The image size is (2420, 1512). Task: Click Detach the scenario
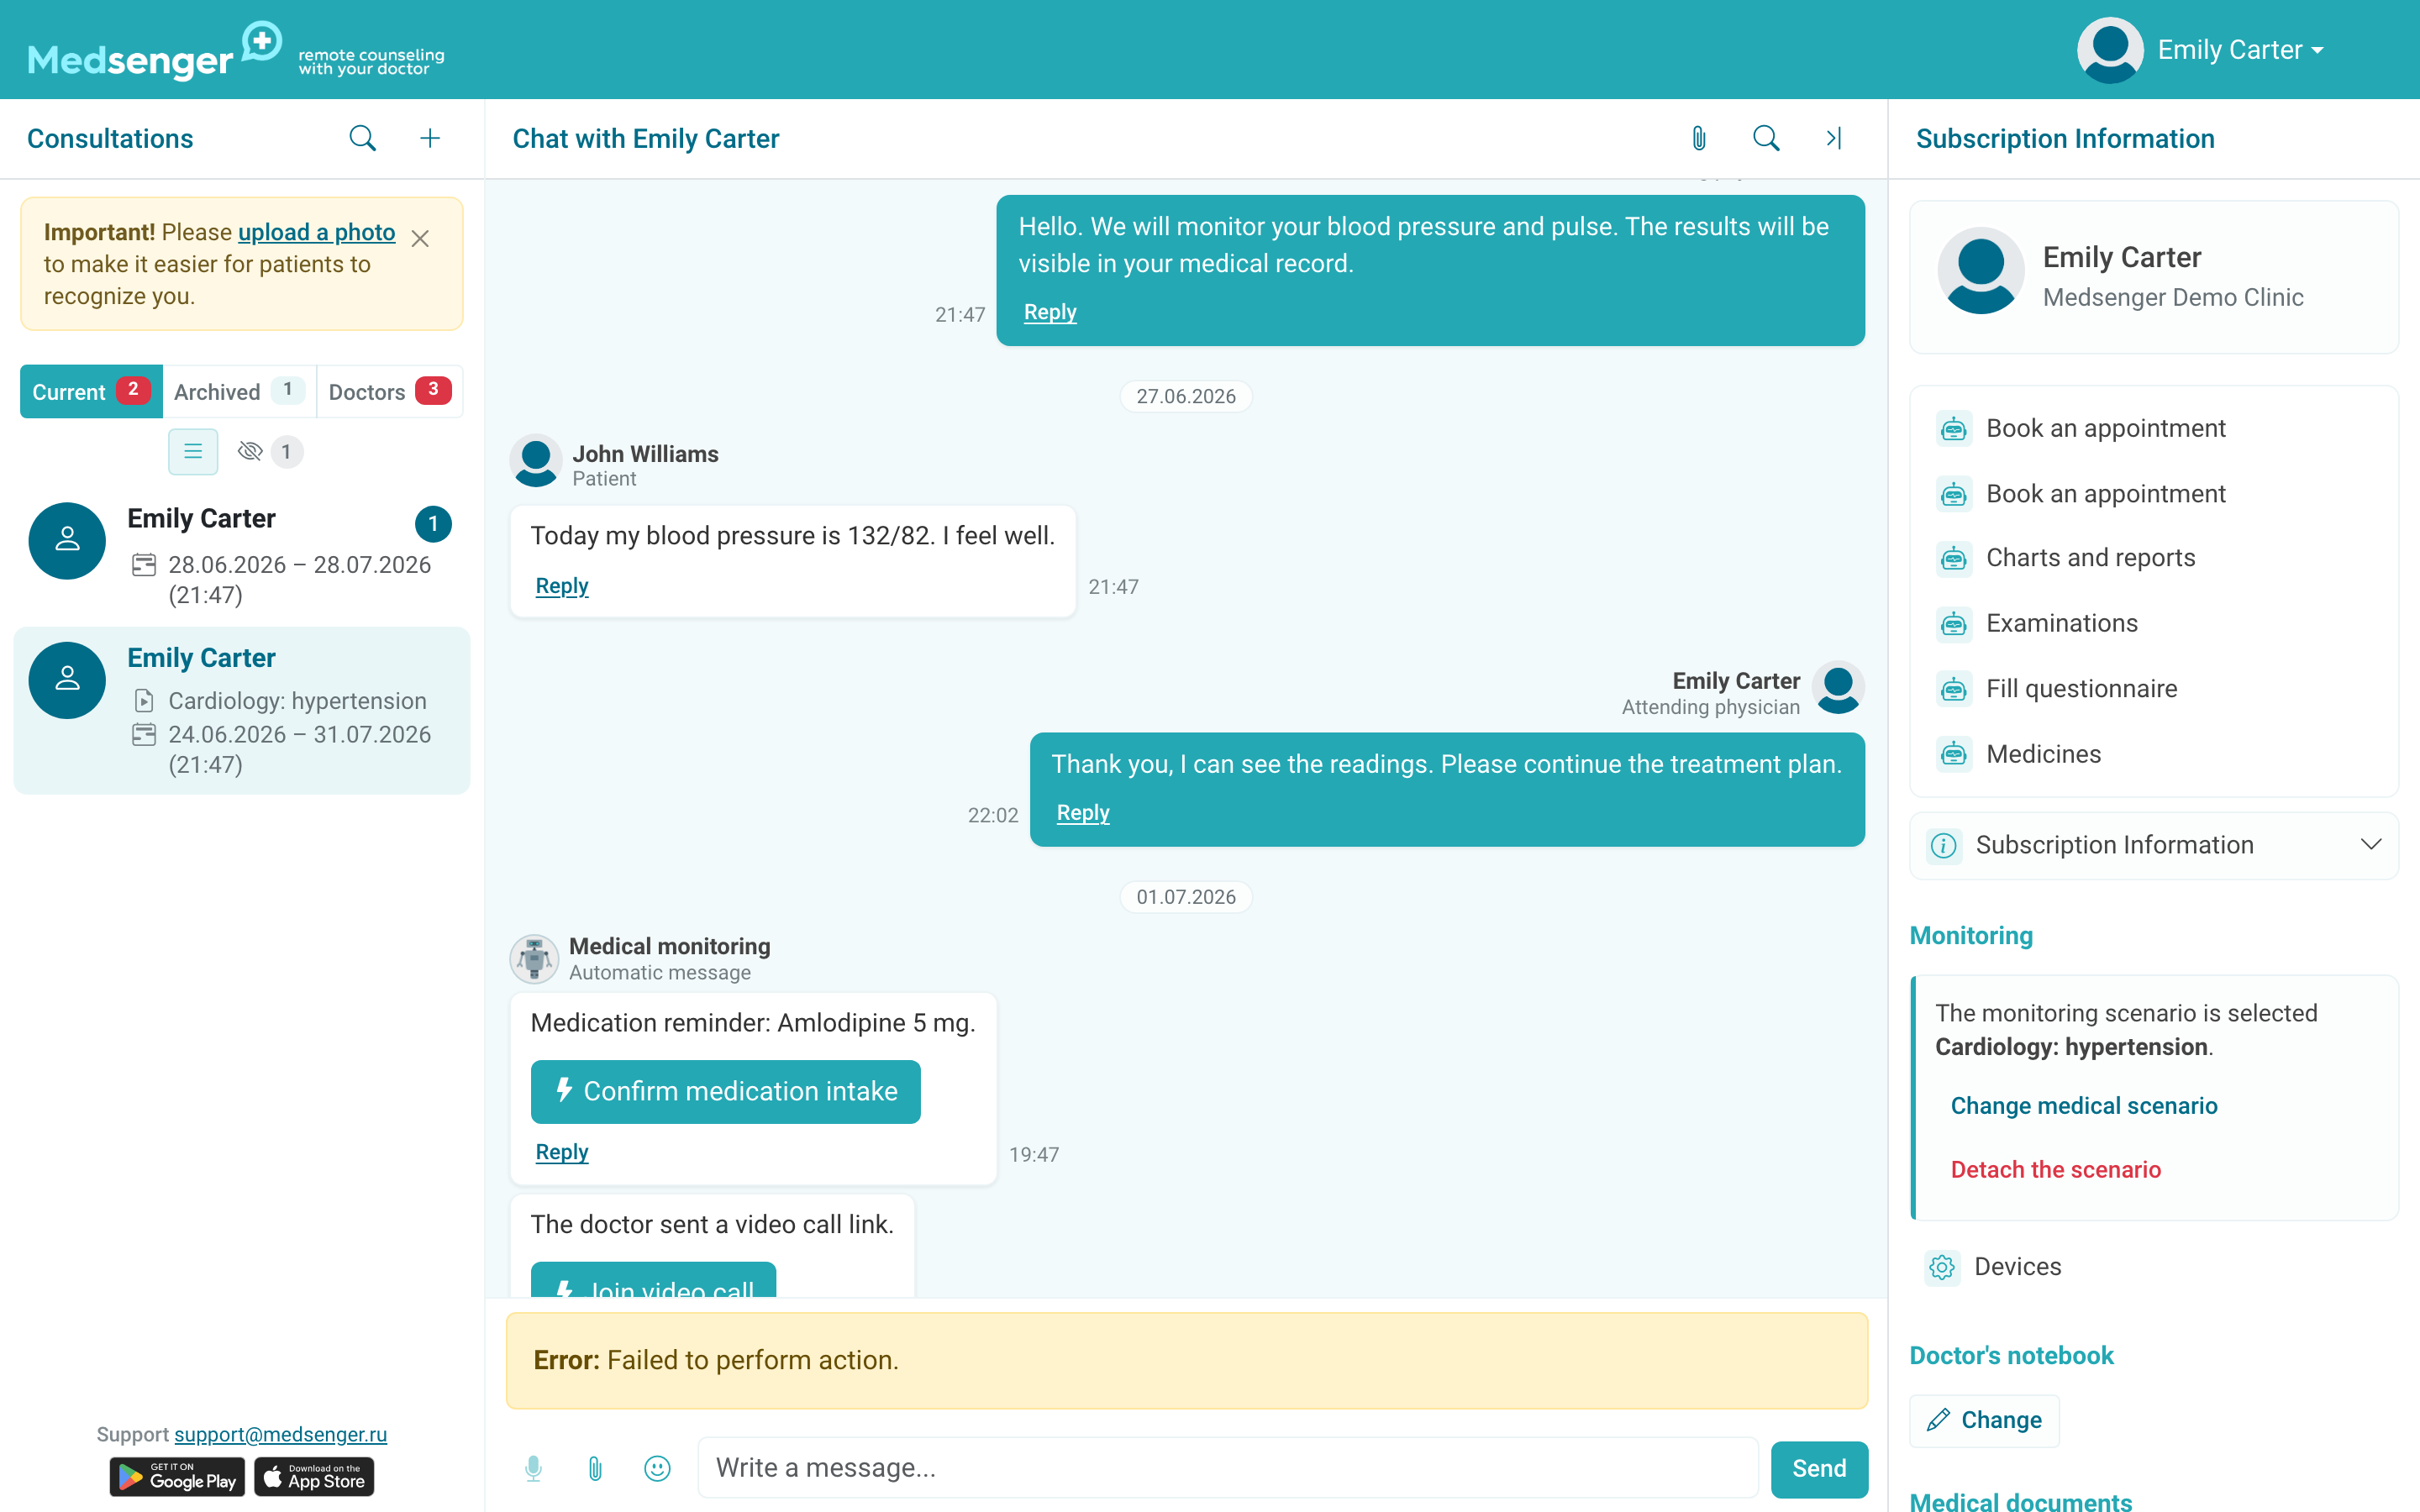pyautogui.click(x=2055, y=1170)
